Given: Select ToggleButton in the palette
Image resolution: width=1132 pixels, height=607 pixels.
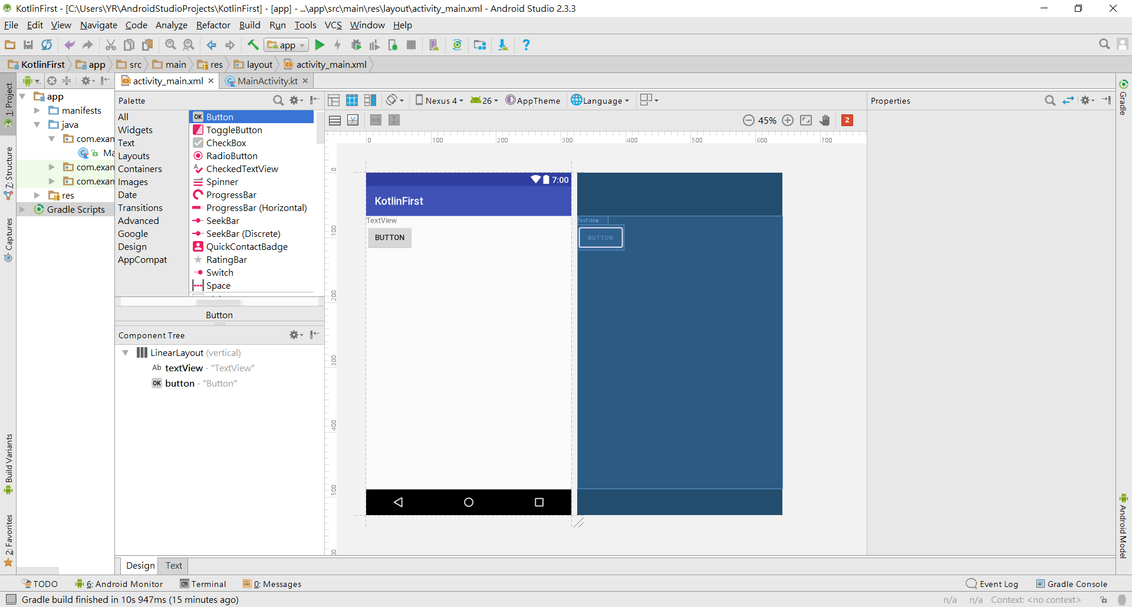Looking at the screenshot, I should [233, 130].
